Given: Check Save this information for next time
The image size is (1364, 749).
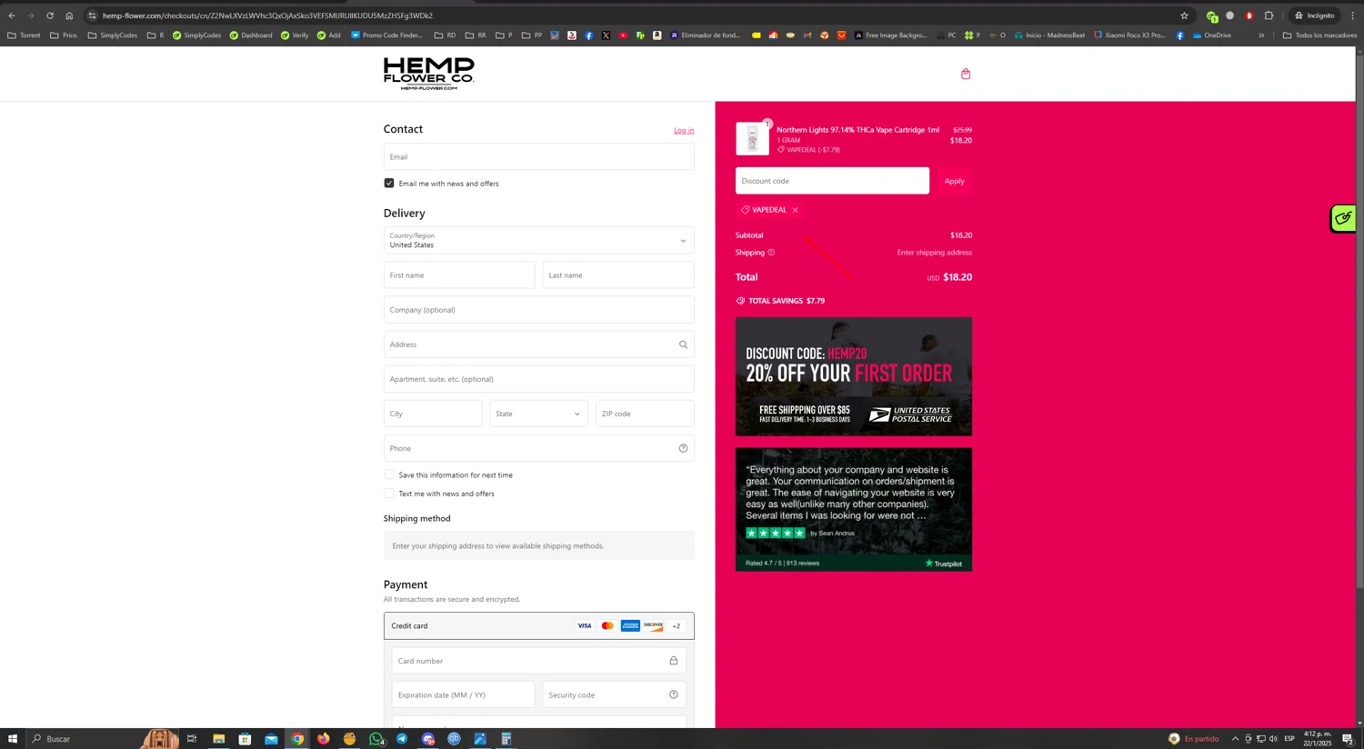Looking at the screenshot, I should (x=389, y=474).
